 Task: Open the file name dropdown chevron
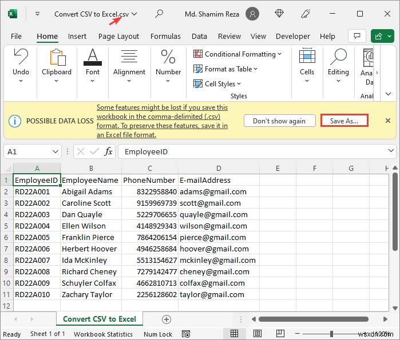[134, 14]
